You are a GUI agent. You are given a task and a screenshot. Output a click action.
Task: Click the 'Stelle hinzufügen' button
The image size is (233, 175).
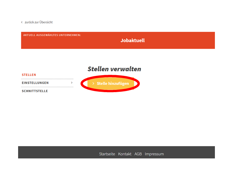tap(111, 84)
